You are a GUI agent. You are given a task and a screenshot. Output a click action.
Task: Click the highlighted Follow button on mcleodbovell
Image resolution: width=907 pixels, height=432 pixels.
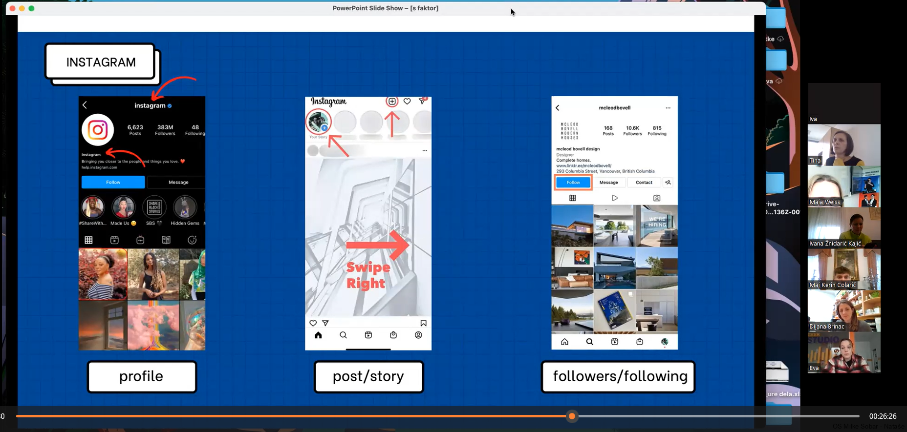coord(573,183)
